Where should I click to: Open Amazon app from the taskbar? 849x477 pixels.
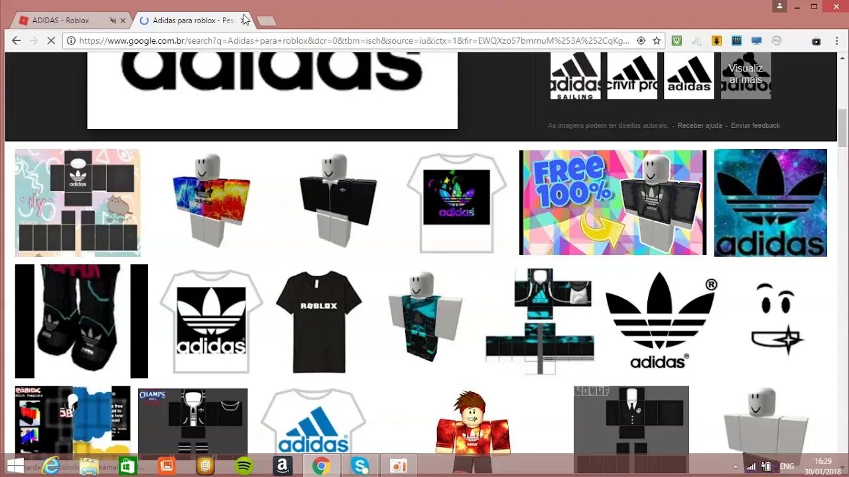pyautogui.click(x=283, y=466)
